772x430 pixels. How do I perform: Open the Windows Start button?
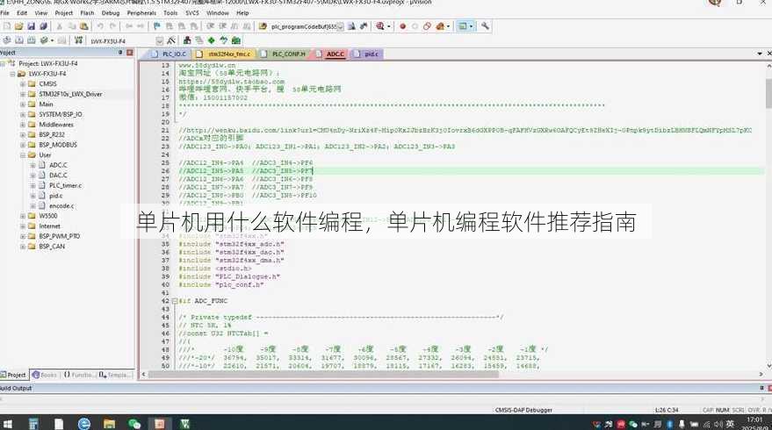point(7,423)
